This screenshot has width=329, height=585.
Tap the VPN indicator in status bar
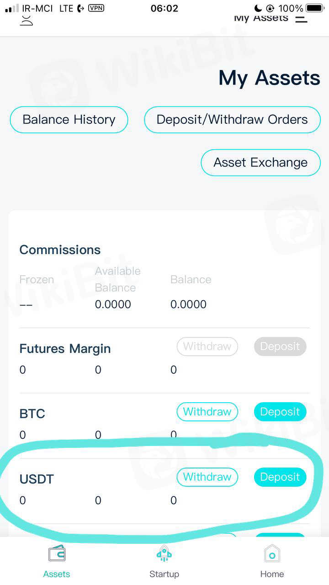96,8
